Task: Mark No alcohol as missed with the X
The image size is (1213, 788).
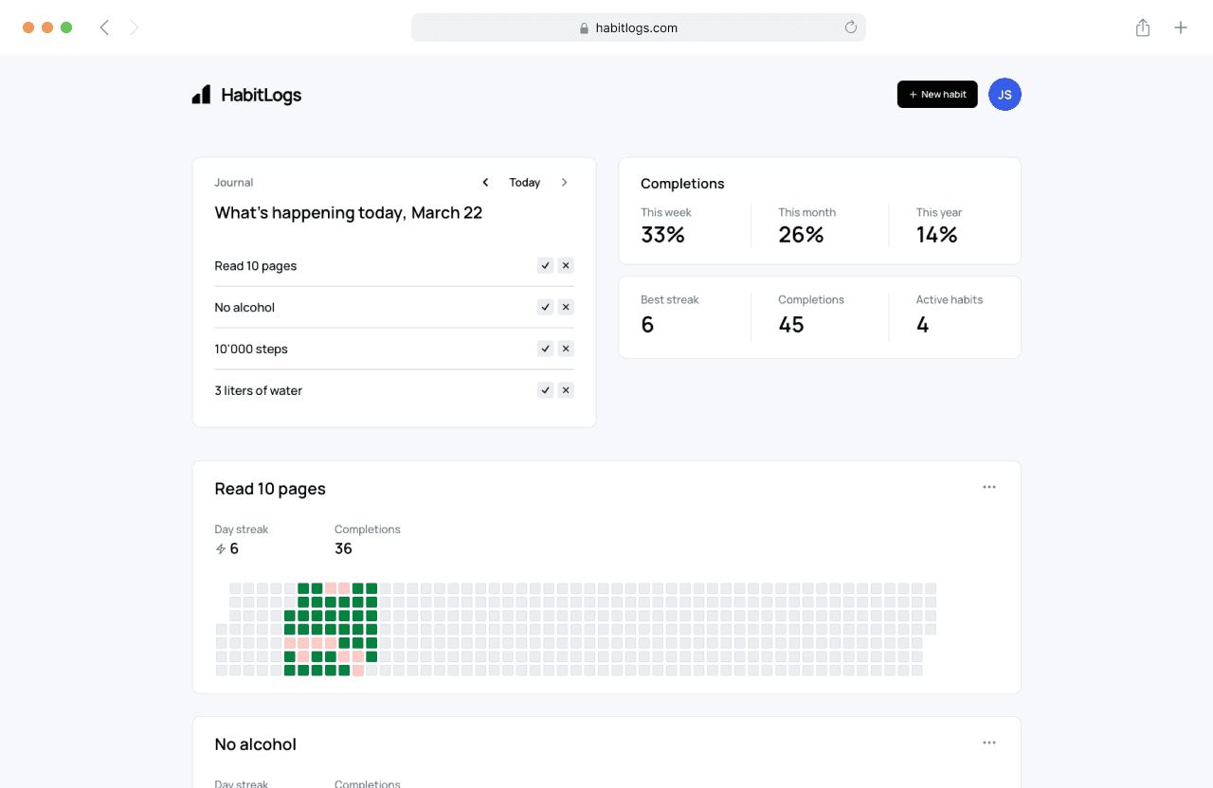Action: (566, 307)
